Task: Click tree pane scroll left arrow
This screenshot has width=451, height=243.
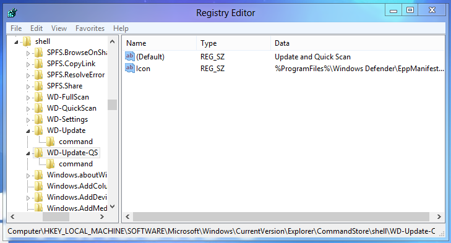Action: [12, 217]
